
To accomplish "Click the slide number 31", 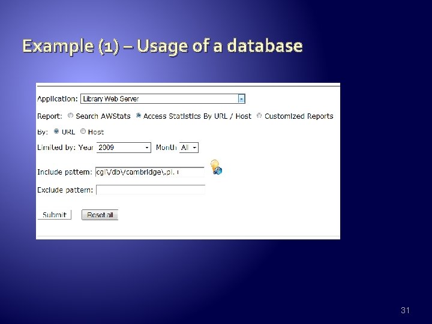I will (405, 310).
